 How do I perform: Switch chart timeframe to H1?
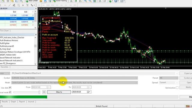[57, 5]
